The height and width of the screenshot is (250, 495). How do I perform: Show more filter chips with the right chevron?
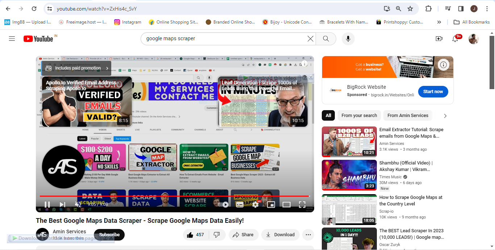[445, 116]
